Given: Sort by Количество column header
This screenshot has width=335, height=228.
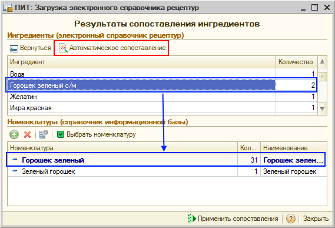Looking at the screenshot, I should tap(297, 62).
